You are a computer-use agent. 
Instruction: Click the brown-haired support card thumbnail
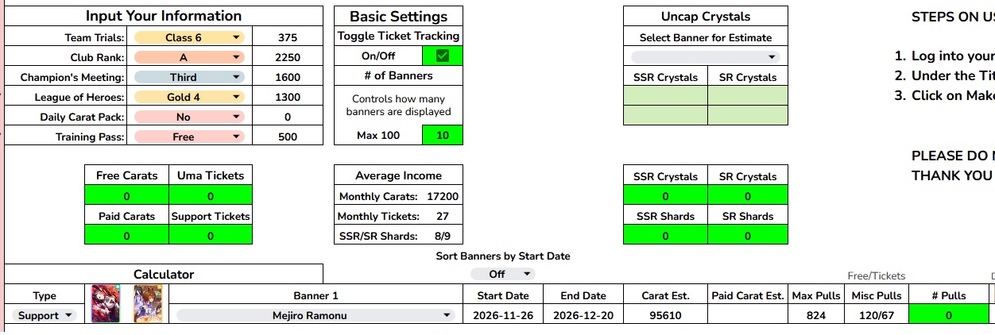(x=148, y=303)
